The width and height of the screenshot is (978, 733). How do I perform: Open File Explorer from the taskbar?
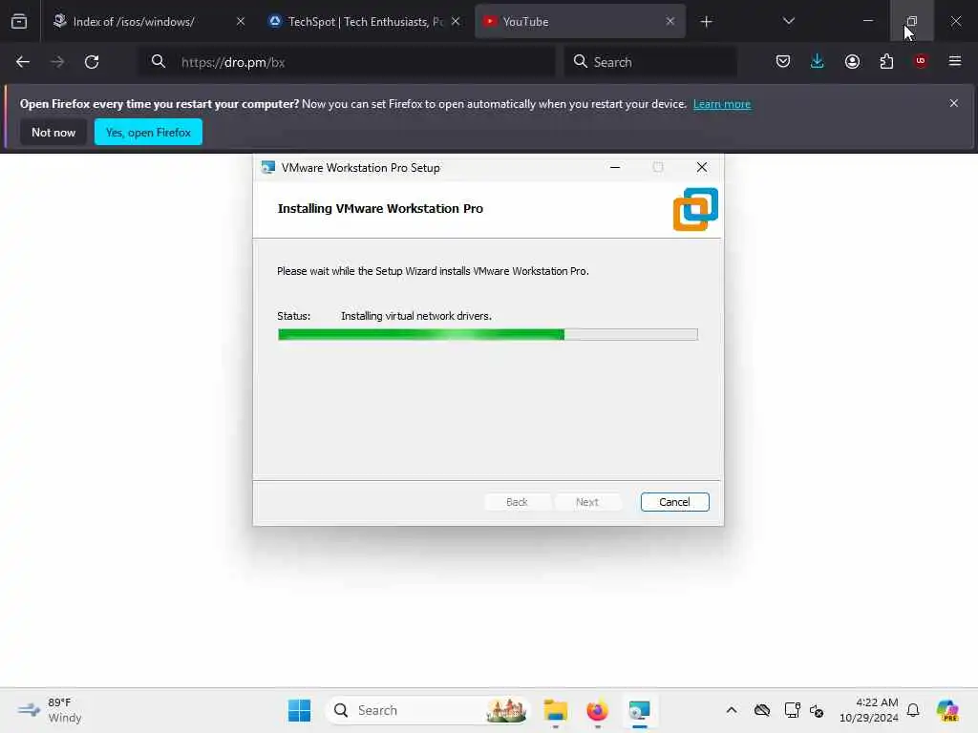click(x=555, y=710)
